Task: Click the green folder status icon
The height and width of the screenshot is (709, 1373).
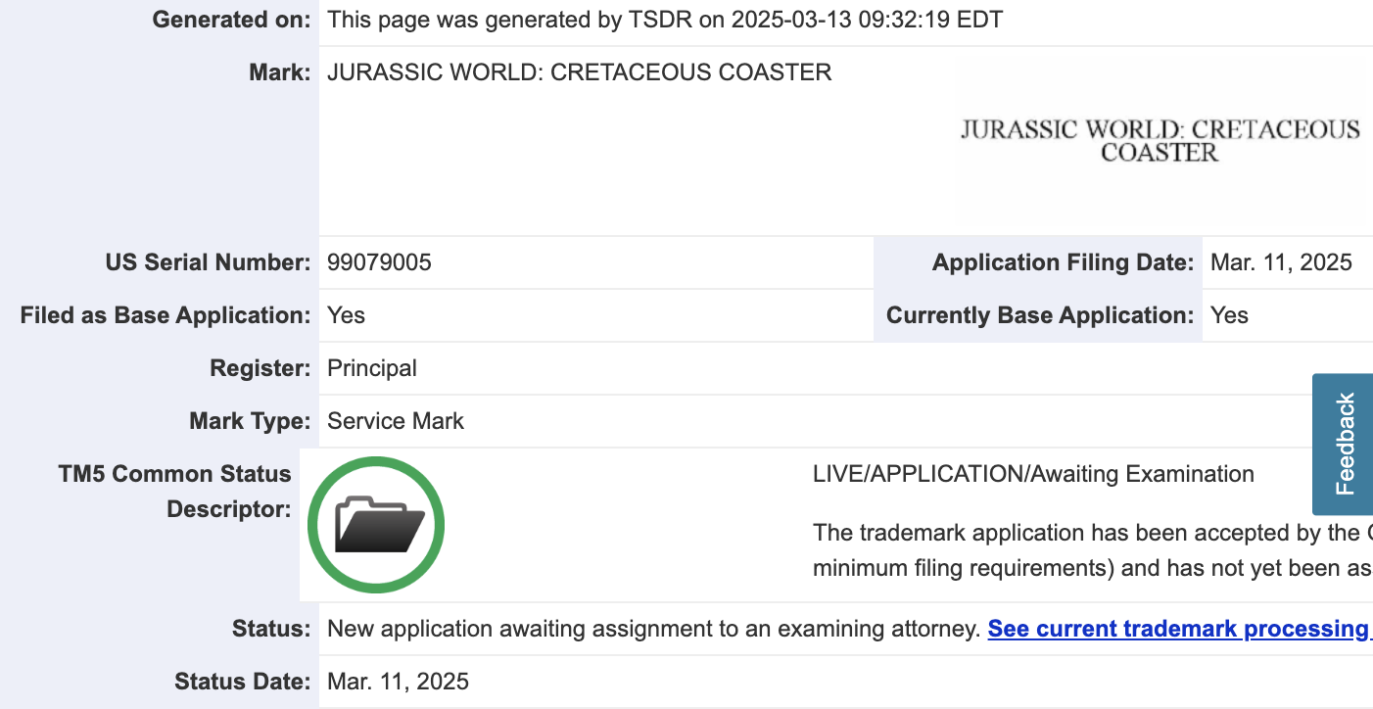Action: click(376, 525)
